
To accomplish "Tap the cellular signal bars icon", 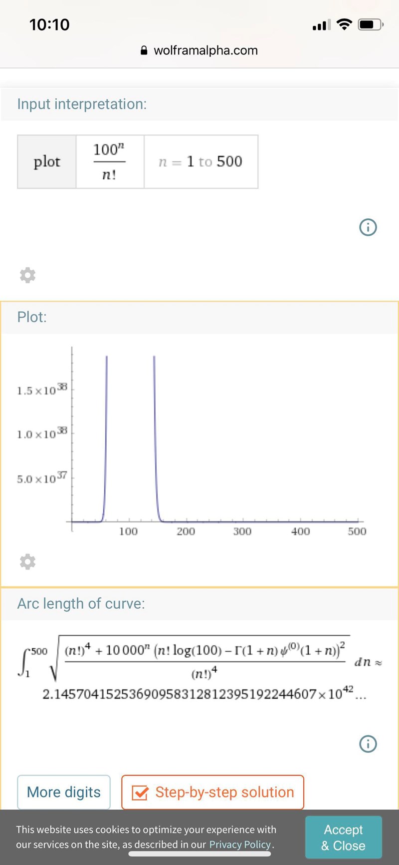I will [320, 25].
